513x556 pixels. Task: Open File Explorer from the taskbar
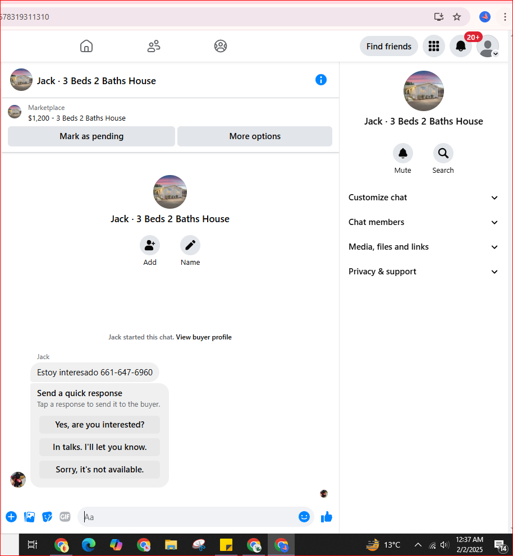pos(171,545)
